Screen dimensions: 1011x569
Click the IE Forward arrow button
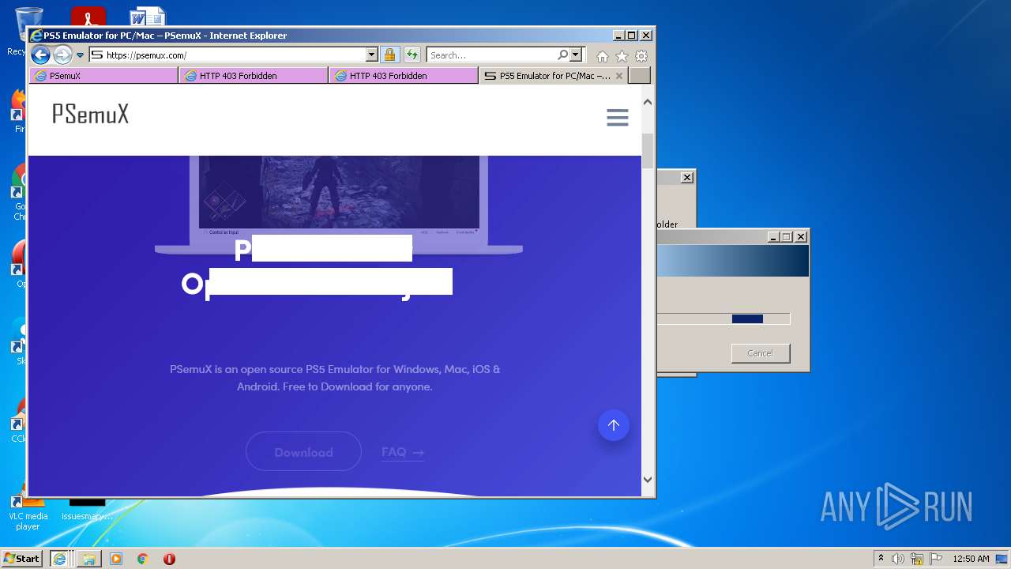[62, 55]
